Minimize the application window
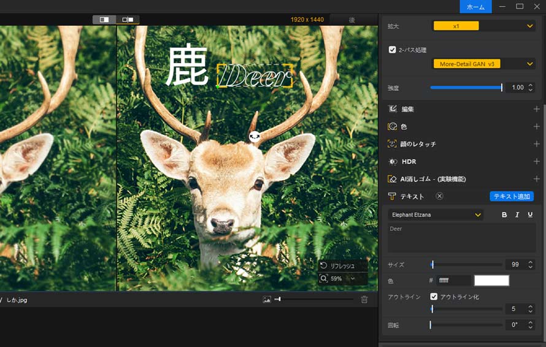546x347 pixels. [x=502, y=6]
